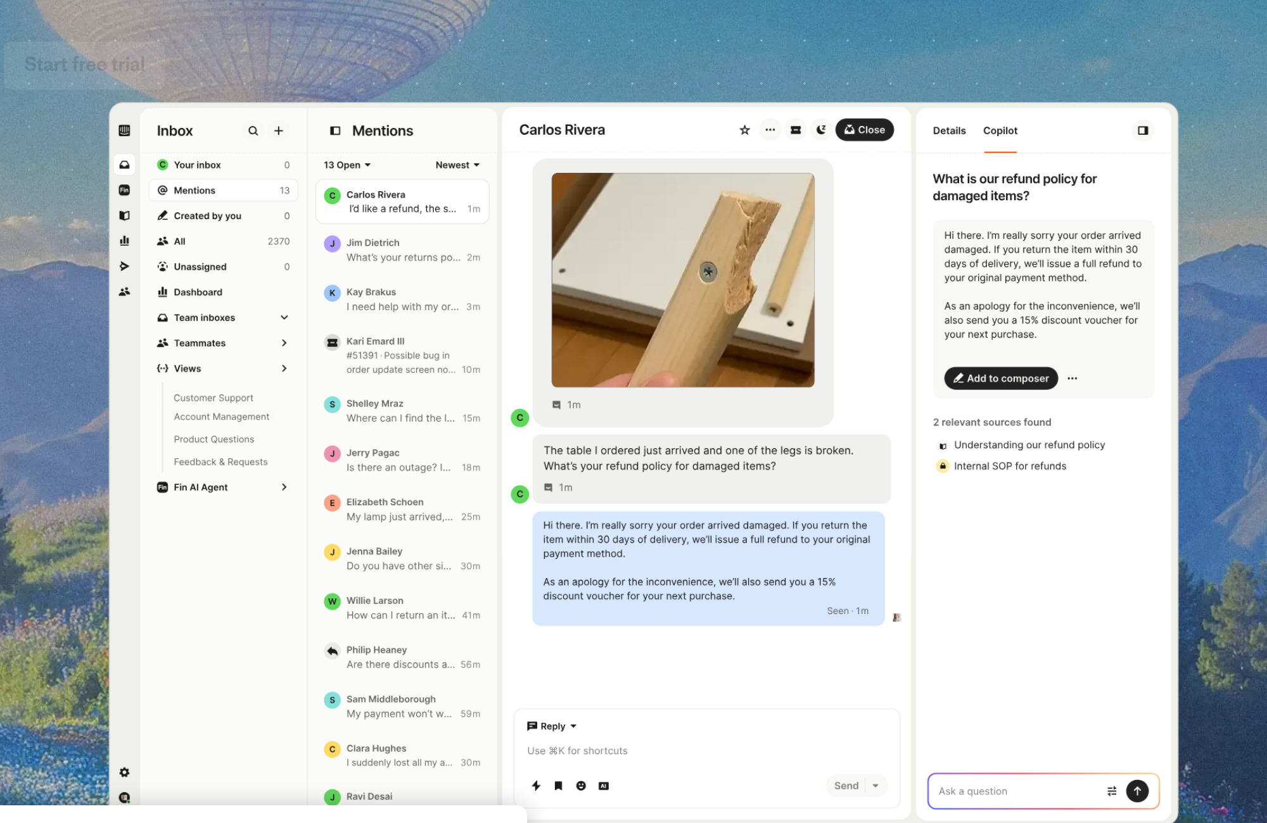1267x823 pixels.
Task: Star the Carlos Rivera conversation
Action: [x=744, y=130]
